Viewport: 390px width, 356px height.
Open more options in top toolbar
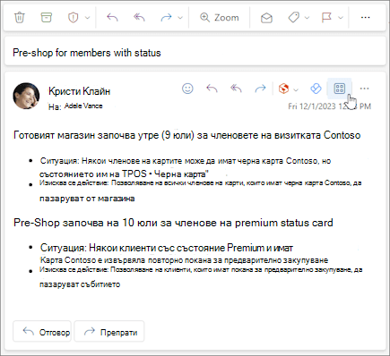point(365,18)
